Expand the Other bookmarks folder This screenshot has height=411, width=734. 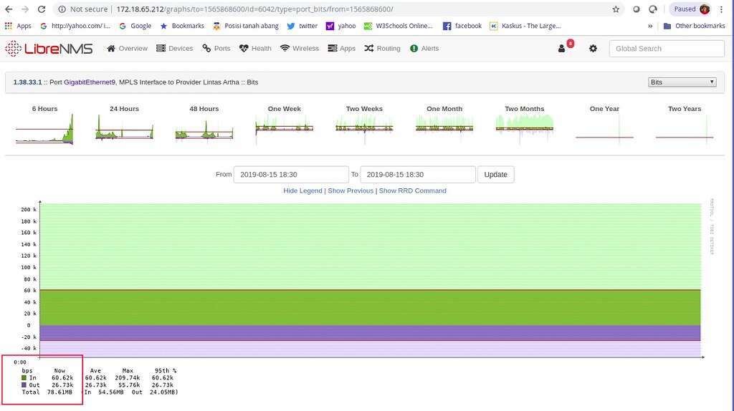(694, 26)
